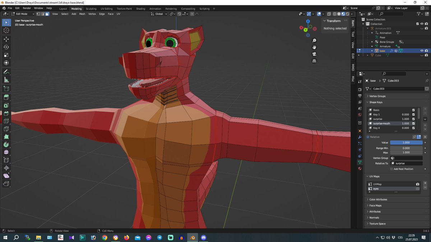Activate Extrude Region tool
This screenshot has width=431, height=242.
(x=6, y=97)
